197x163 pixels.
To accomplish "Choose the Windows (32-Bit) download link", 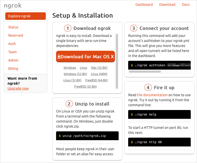I will click(x=75, y=74).
